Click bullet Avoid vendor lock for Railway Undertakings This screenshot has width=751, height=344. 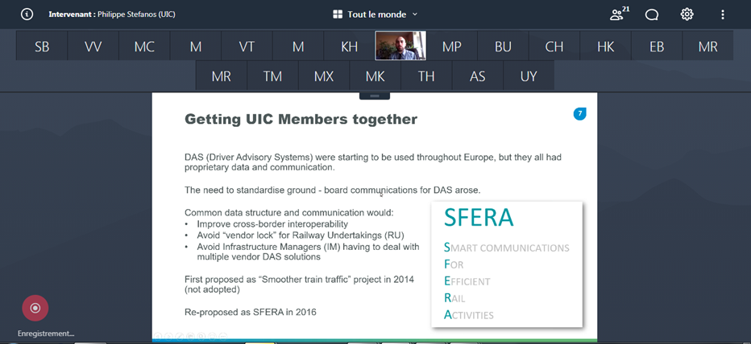(x=301, y=235)
